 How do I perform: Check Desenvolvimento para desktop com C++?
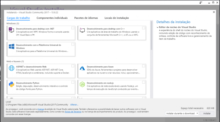click(x=144, y=28)
